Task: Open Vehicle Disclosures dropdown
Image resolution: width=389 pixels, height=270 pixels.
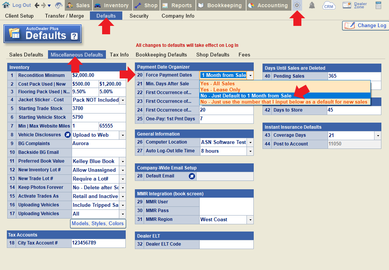Action: pyautogui.click(x=123, y=135)
